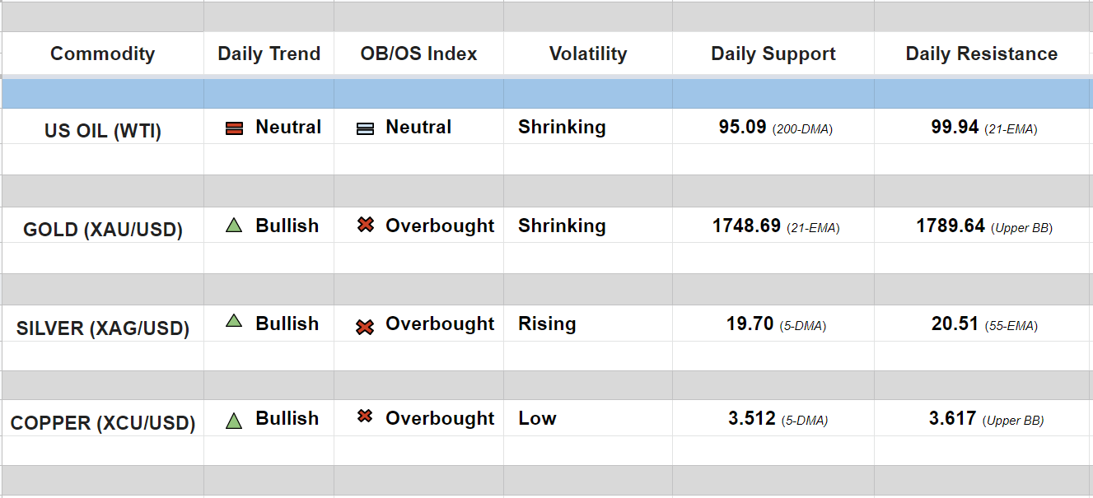The height and width of the screenshot is (498, 1093).
Task: Select the Daily Support header cell
Action: click(773, 54)
